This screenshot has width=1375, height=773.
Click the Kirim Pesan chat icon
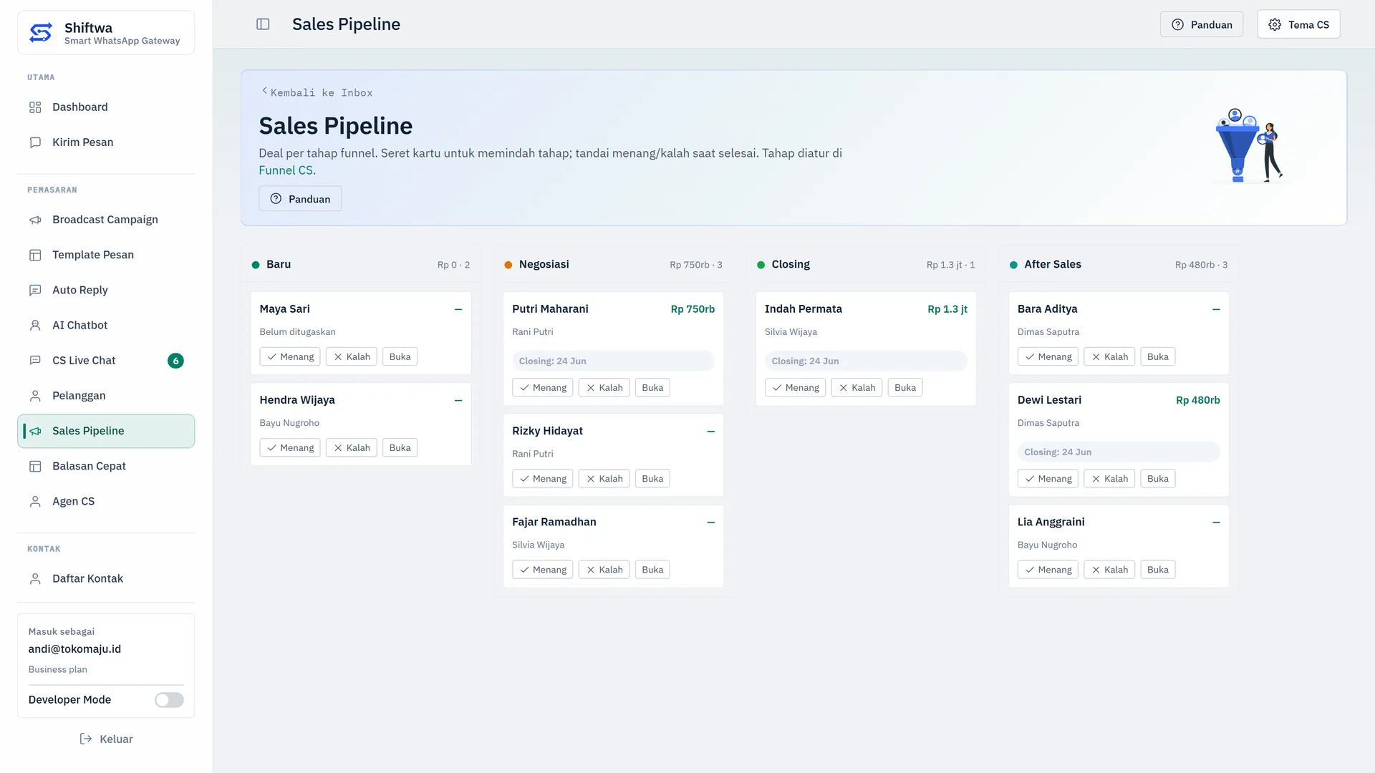pos(35,142)
